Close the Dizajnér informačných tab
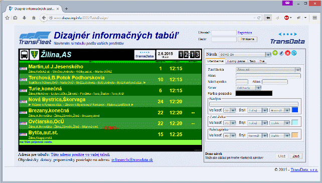This screenshot has width=322, height=183. 58,9
